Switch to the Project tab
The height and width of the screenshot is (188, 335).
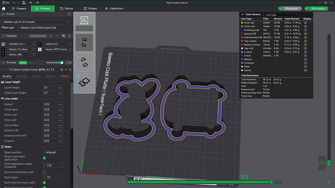click(90, 9)
